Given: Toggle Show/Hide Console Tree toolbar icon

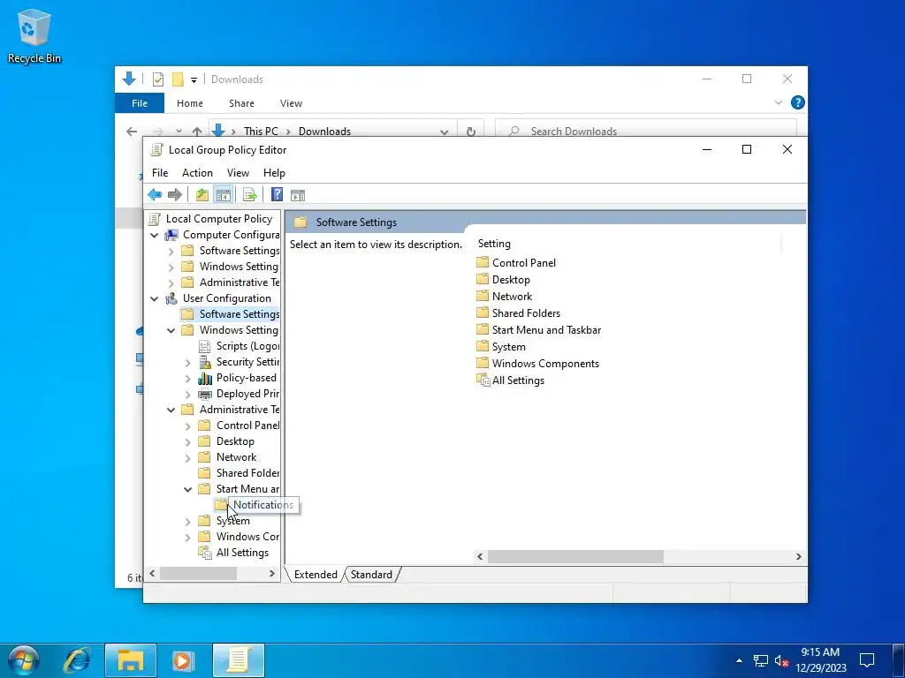Looking at the screenshot, I should click(x=224, y=195).
